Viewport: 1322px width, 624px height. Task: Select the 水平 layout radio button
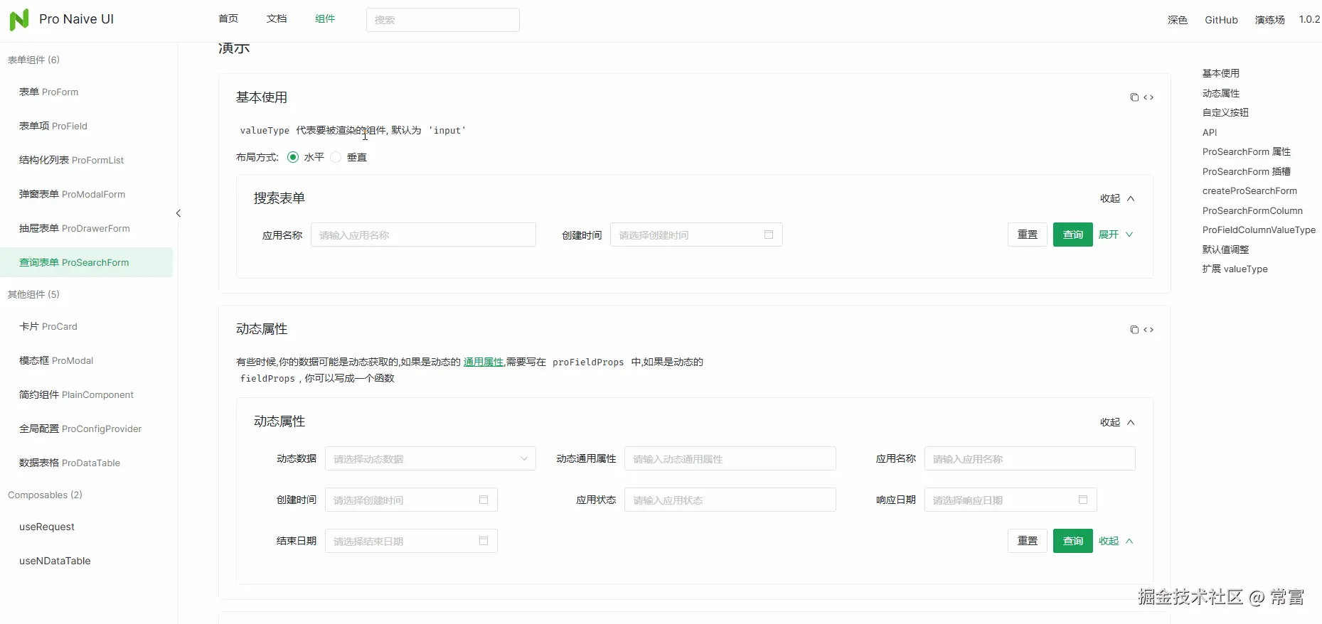(293, 157)
